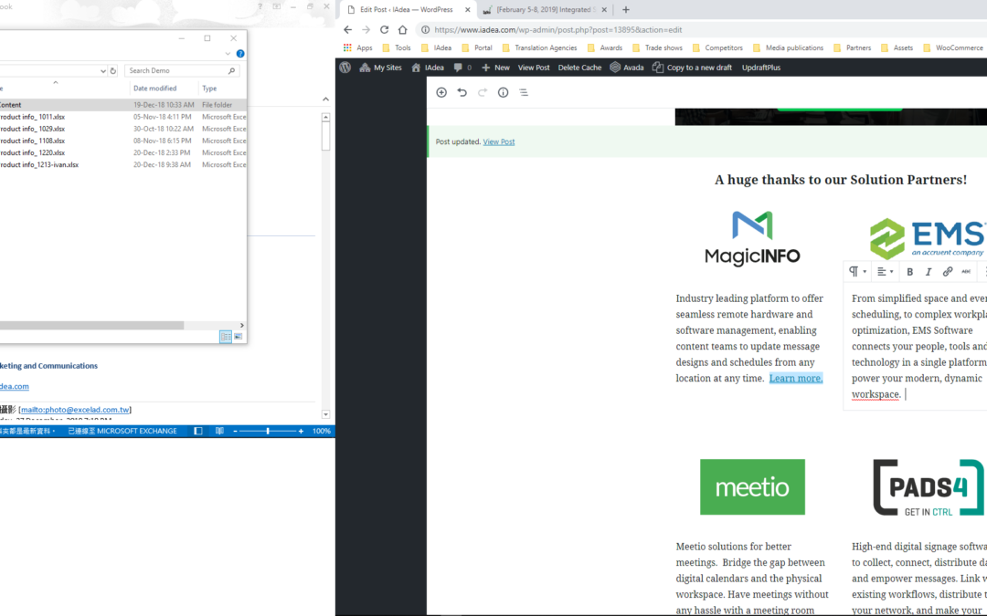The height and width of the screenshot is (616, 987).
Task: Undo the last edit in WordPress editor
Action: click(x=462, y=92)
